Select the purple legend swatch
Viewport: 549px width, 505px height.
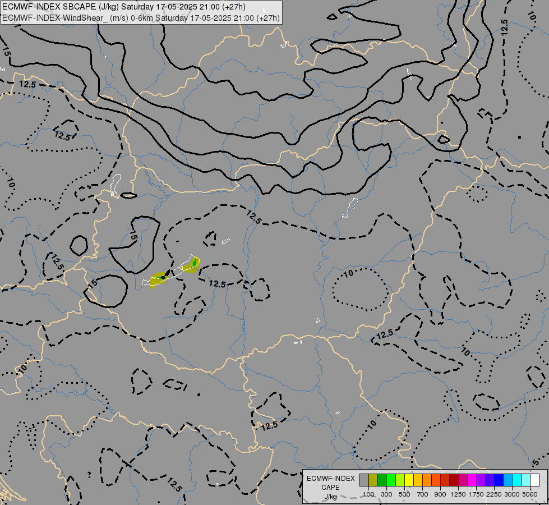click(x=481, y=480)
